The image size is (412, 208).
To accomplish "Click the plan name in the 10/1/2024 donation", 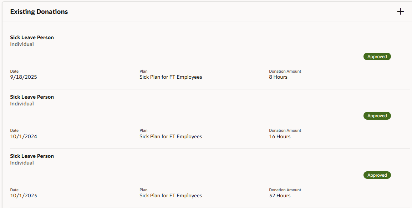I will coord(171,136).
